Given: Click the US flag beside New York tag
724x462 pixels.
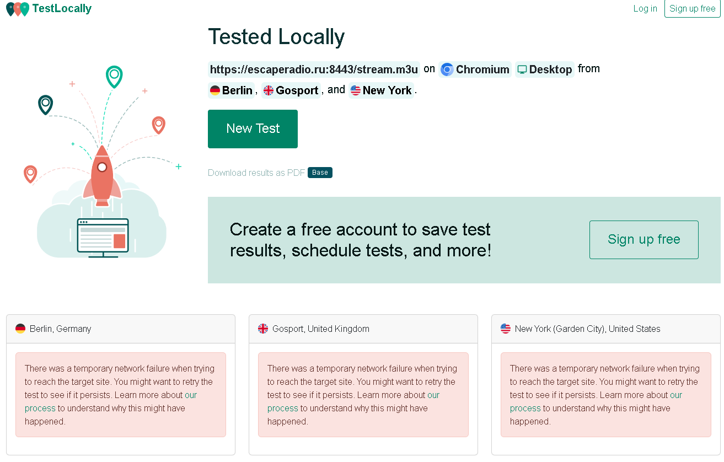Looking at the screenshot, I should (x=356, y=90).
